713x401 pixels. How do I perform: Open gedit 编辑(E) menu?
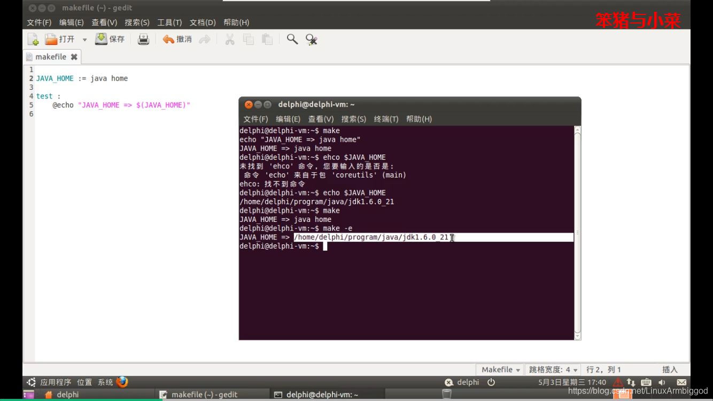(72, 22)
